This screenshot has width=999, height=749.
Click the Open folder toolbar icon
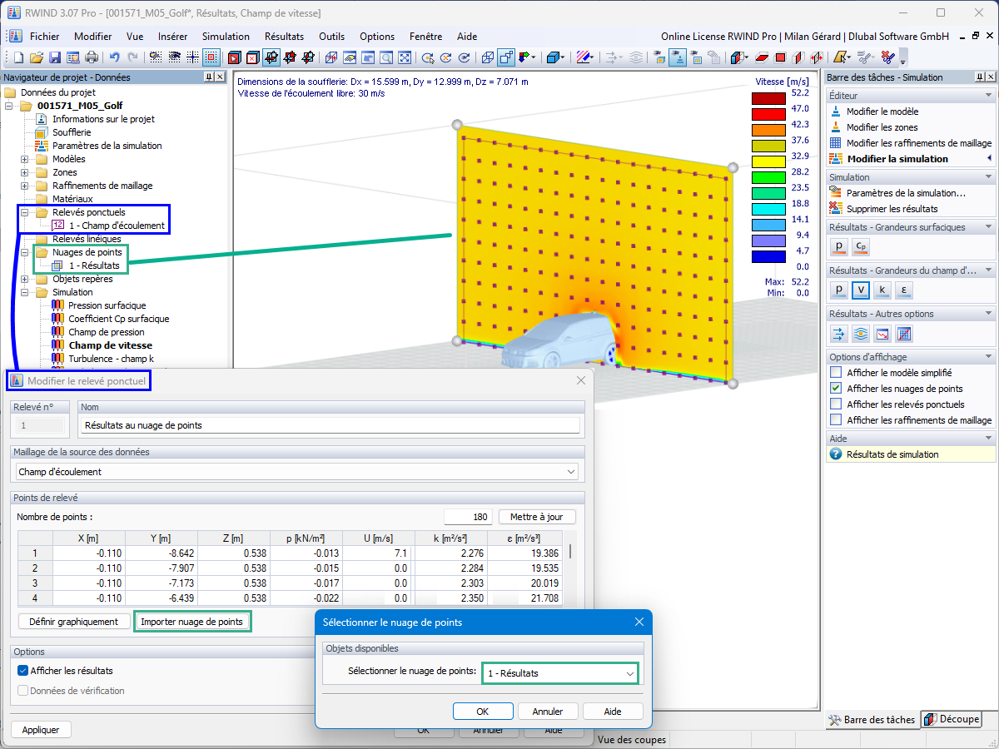36,57
